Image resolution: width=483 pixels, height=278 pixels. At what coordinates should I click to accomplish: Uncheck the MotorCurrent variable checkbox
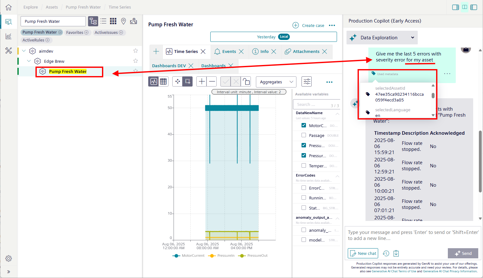(304, 125)
